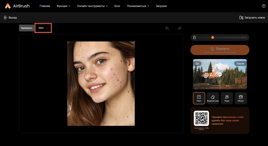
Task: Select the Объект removal tool
Action: 241,98
